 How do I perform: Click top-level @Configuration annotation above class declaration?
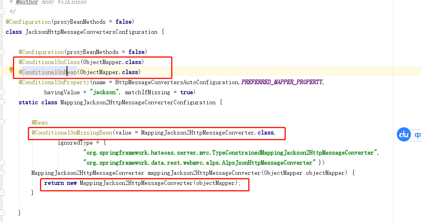28,22
